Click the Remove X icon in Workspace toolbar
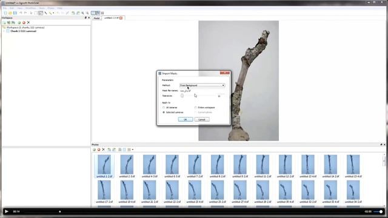 point(28,22)
